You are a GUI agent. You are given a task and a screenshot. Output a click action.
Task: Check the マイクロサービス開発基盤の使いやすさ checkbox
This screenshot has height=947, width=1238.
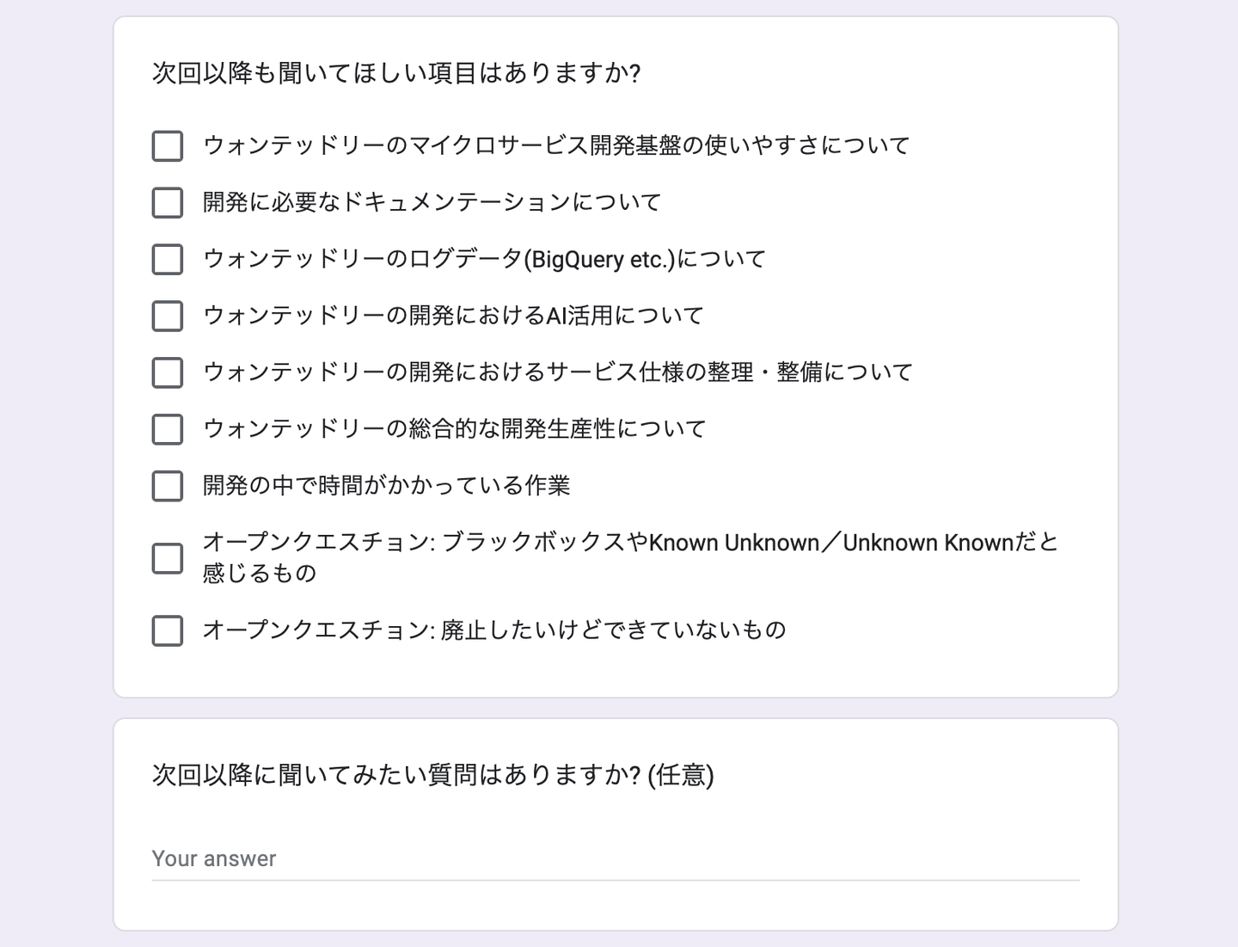point(168,146)
